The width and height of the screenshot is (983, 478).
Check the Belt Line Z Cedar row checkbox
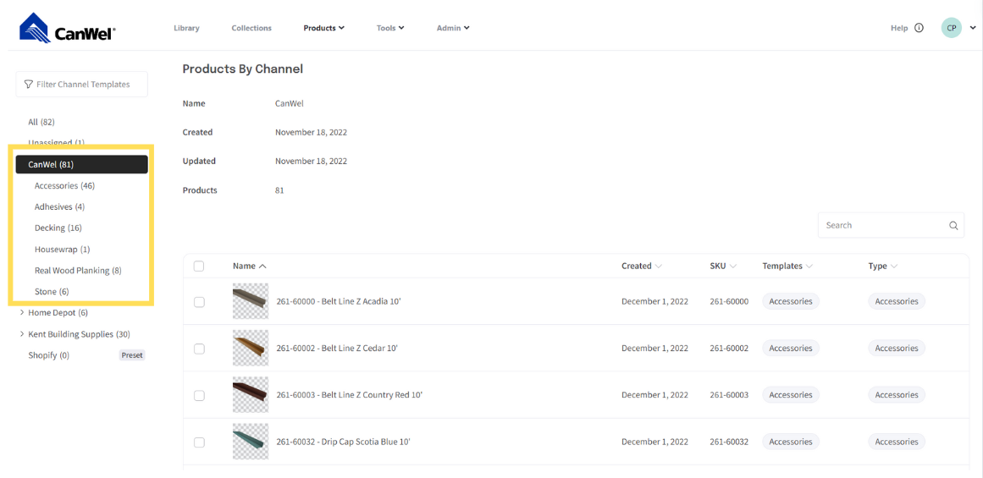click(199, 349)
